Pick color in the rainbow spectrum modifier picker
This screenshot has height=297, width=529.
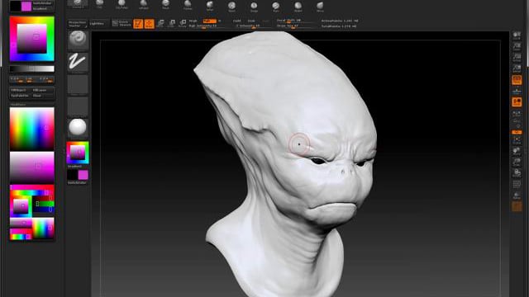click(x=31, y=129)
